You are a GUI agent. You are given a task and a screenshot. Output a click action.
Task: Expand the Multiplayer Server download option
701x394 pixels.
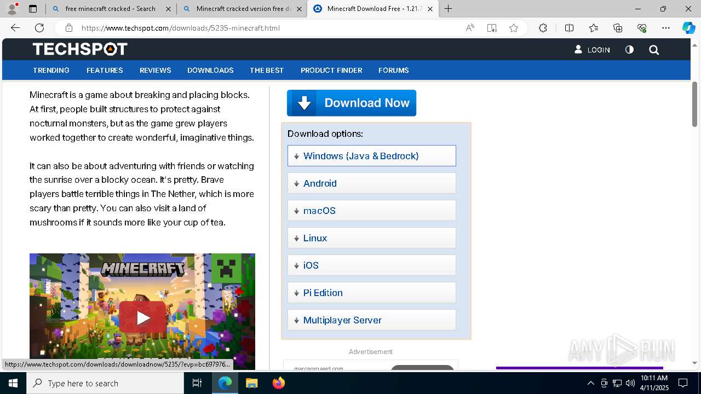click(372, 320)
